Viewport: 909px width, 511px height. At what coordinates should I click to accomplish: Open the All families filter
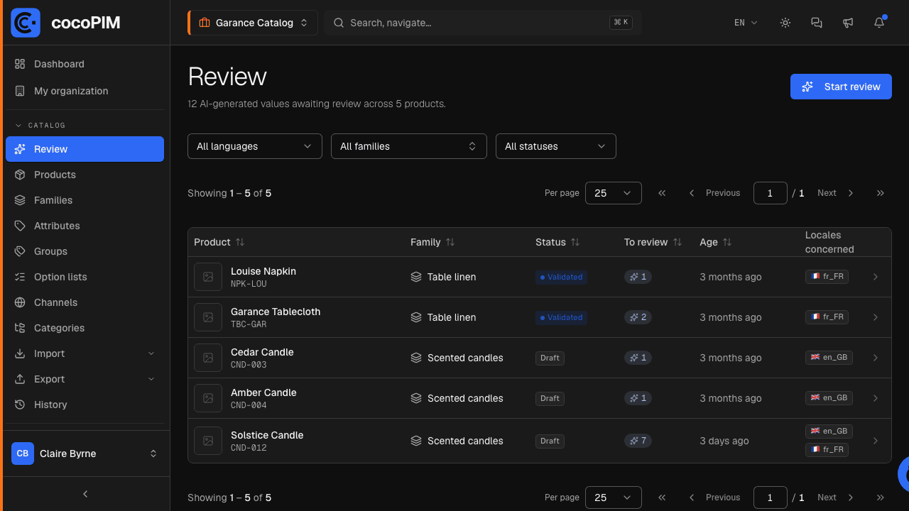point(409,146)
